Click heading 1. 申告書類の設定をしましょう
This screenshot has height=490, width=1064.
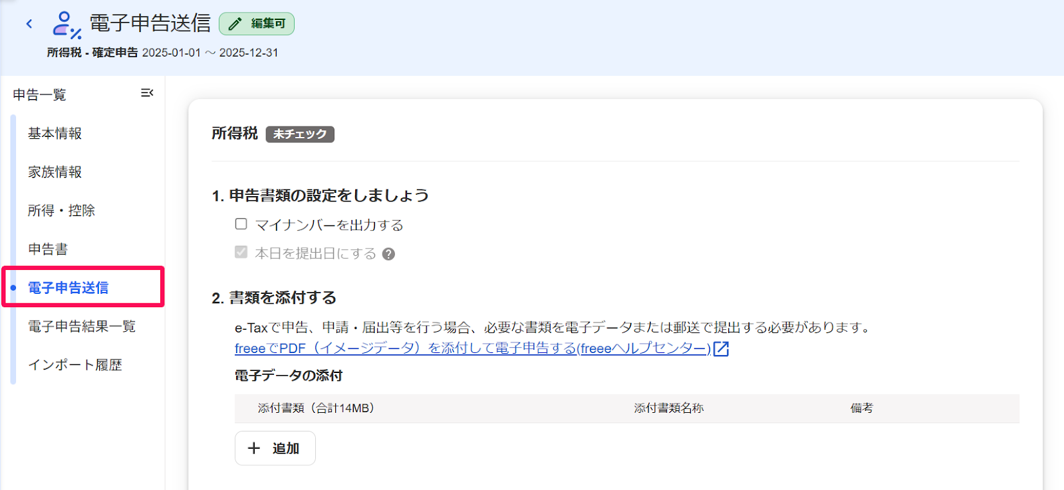pos(321,195)
